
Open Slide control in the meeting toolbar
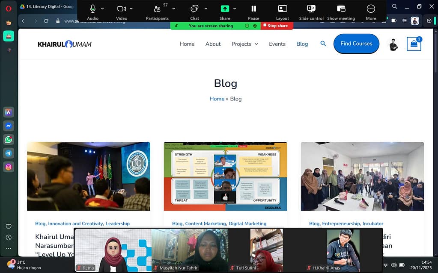coord(310,9)
